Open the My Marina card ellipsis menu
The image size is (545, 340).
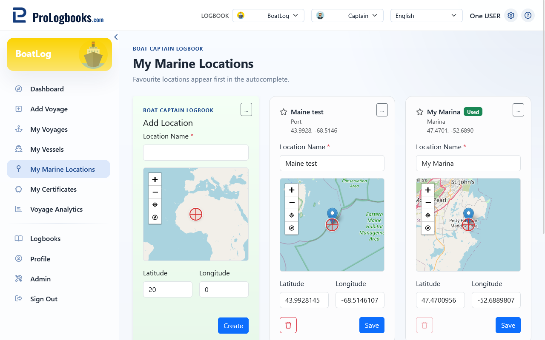(x=518, y=110)
